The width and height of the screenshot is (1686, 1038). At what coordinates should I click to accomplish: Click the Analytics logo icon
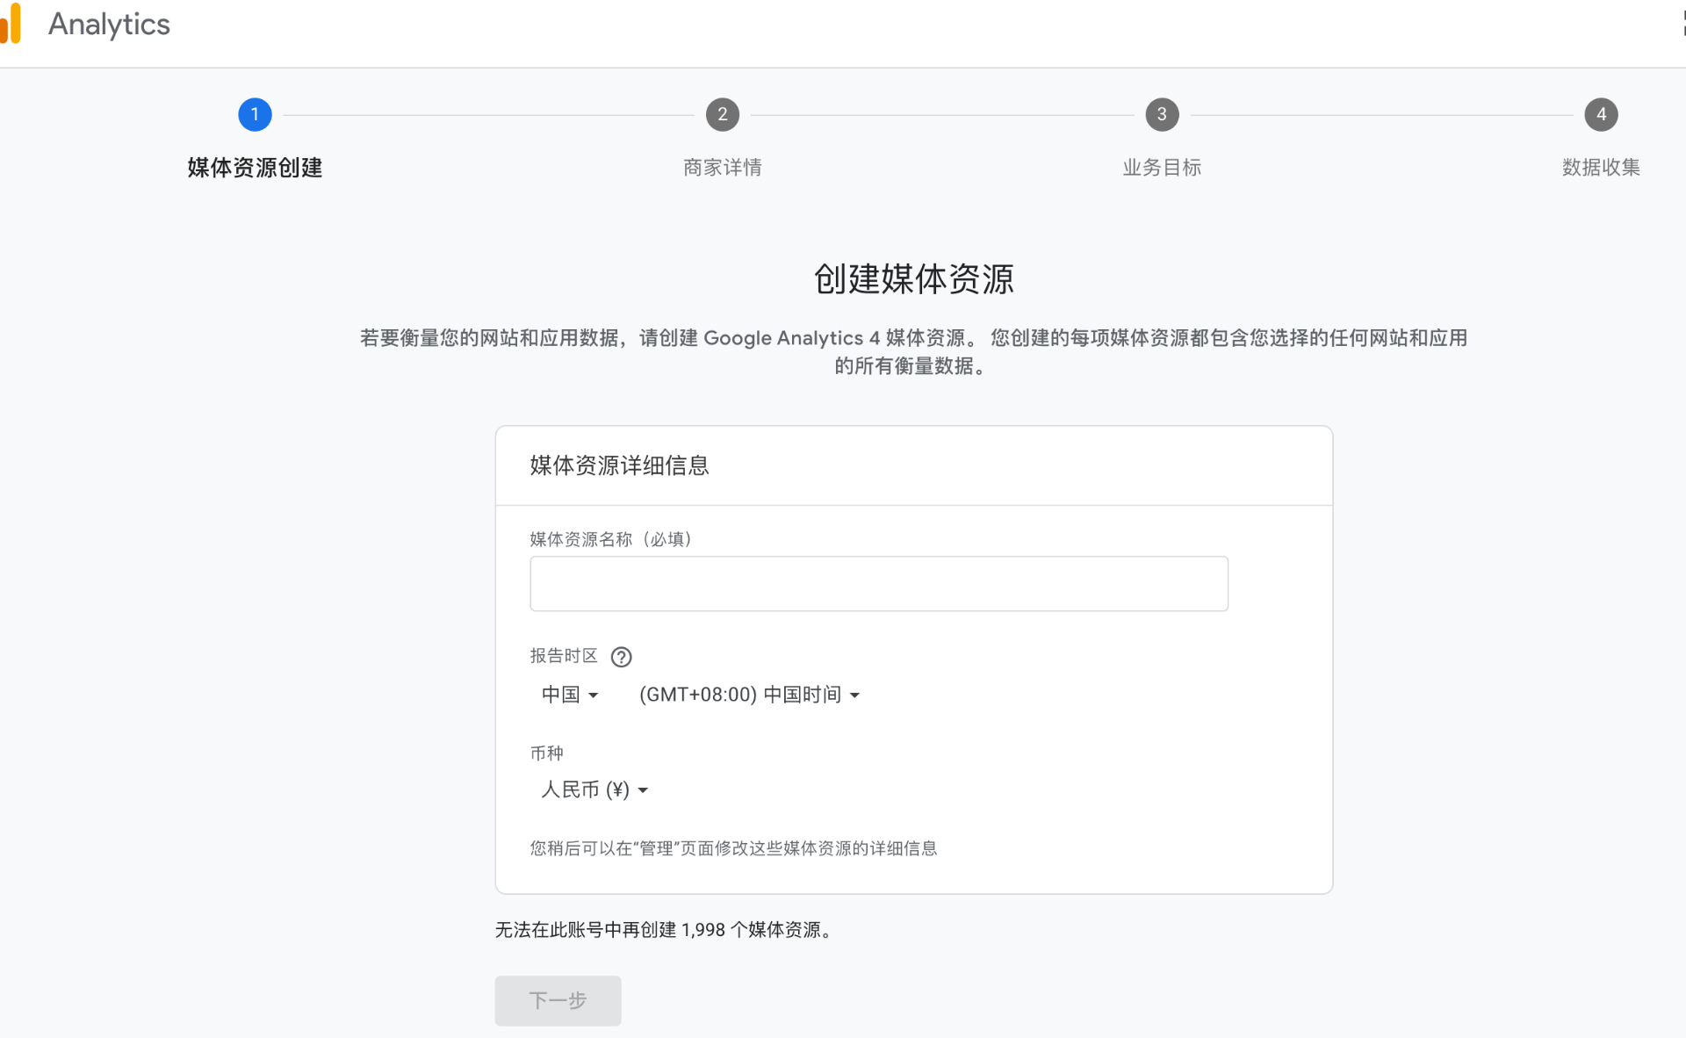tap(11, 24)
